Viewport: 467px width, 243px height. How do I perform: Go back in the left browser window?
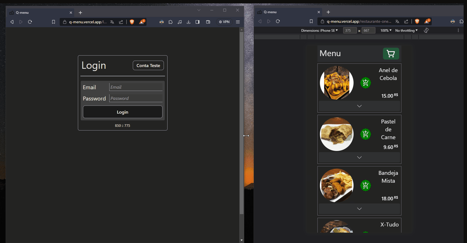click(x=12, y=22)
